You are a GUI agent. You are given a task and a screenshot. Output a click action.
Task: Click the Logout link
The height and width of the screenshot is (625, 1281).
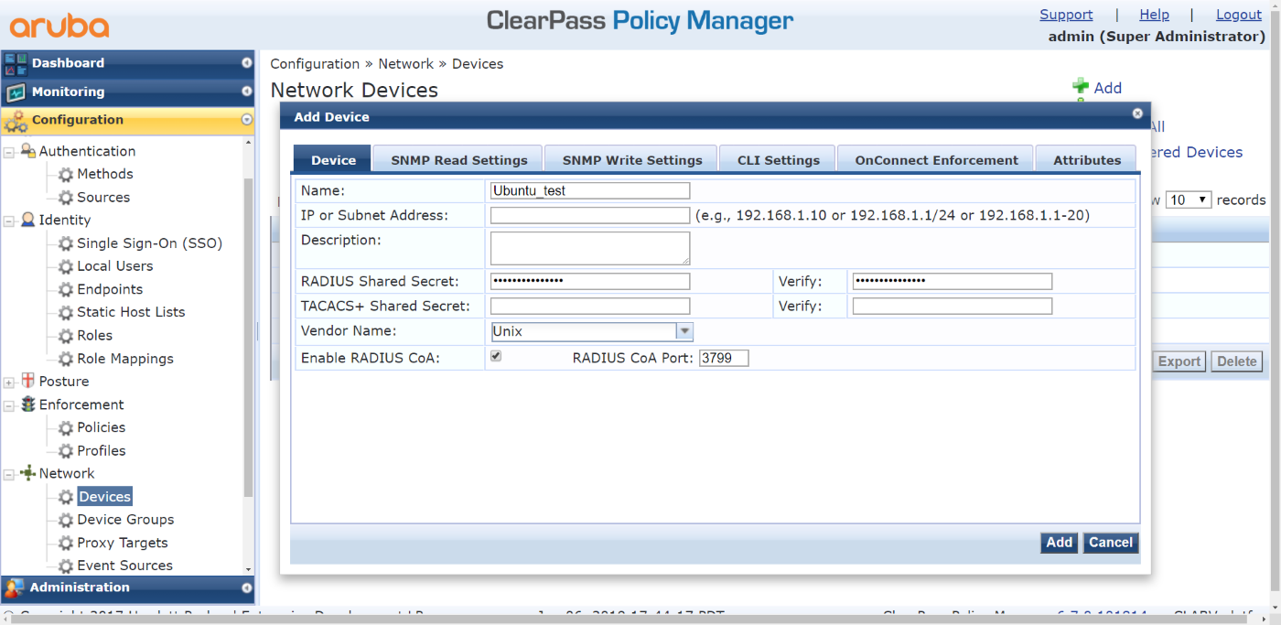point(1238,15)
